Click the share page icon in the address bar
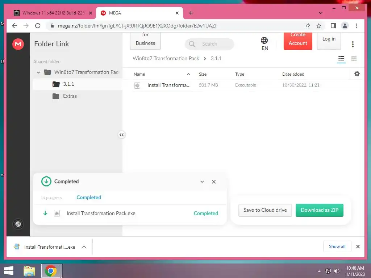Screen dimensions: 371x278 click(x=307, y=26)
